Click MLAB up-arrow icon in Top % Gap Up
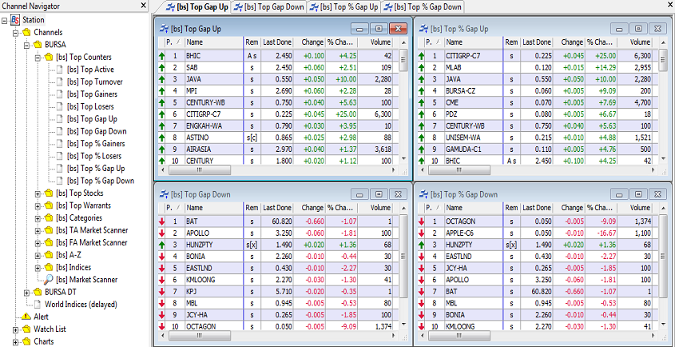 pos(422,67)
